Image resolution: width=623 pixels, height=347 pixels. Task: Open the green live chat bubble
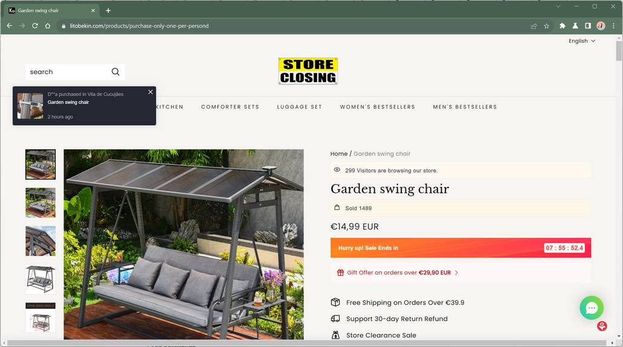tap(591, 308)
